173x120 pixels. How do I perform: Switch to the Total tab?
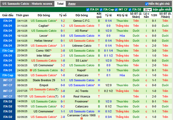(60, 4)
